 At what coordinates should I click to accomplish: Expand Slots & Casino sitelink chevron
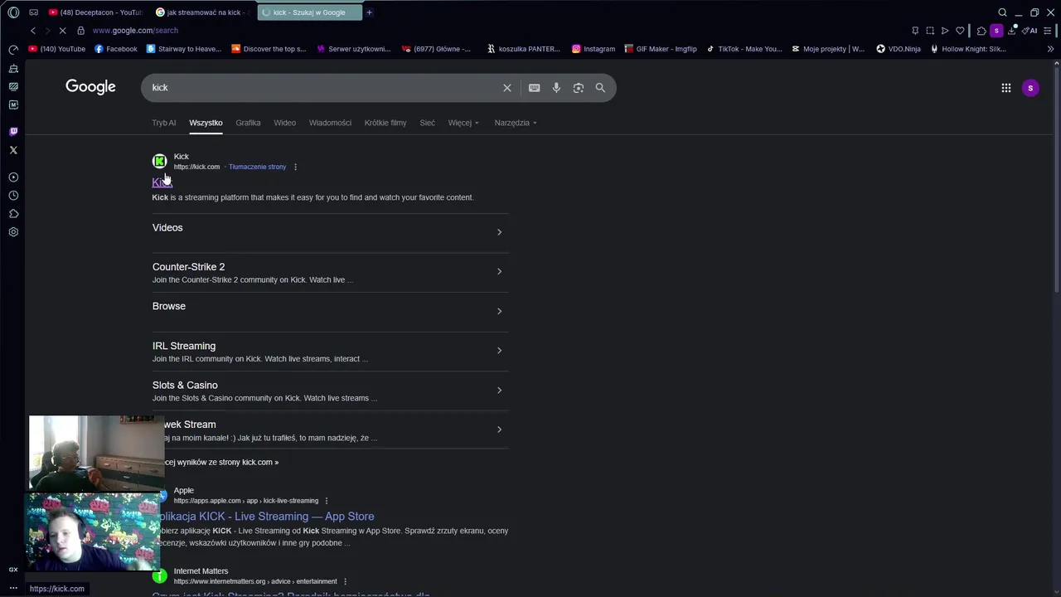[499, 391]
